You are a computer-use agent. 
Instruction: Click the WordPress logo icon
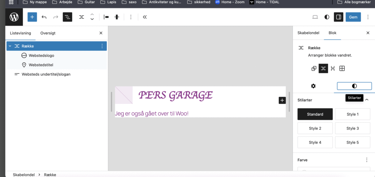tap(14, 17)
